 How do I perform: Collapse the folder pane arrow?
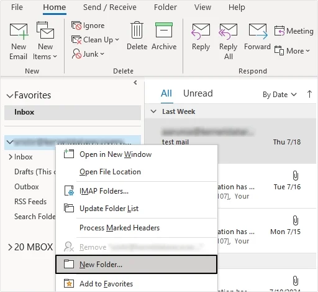tap(135, 83)
